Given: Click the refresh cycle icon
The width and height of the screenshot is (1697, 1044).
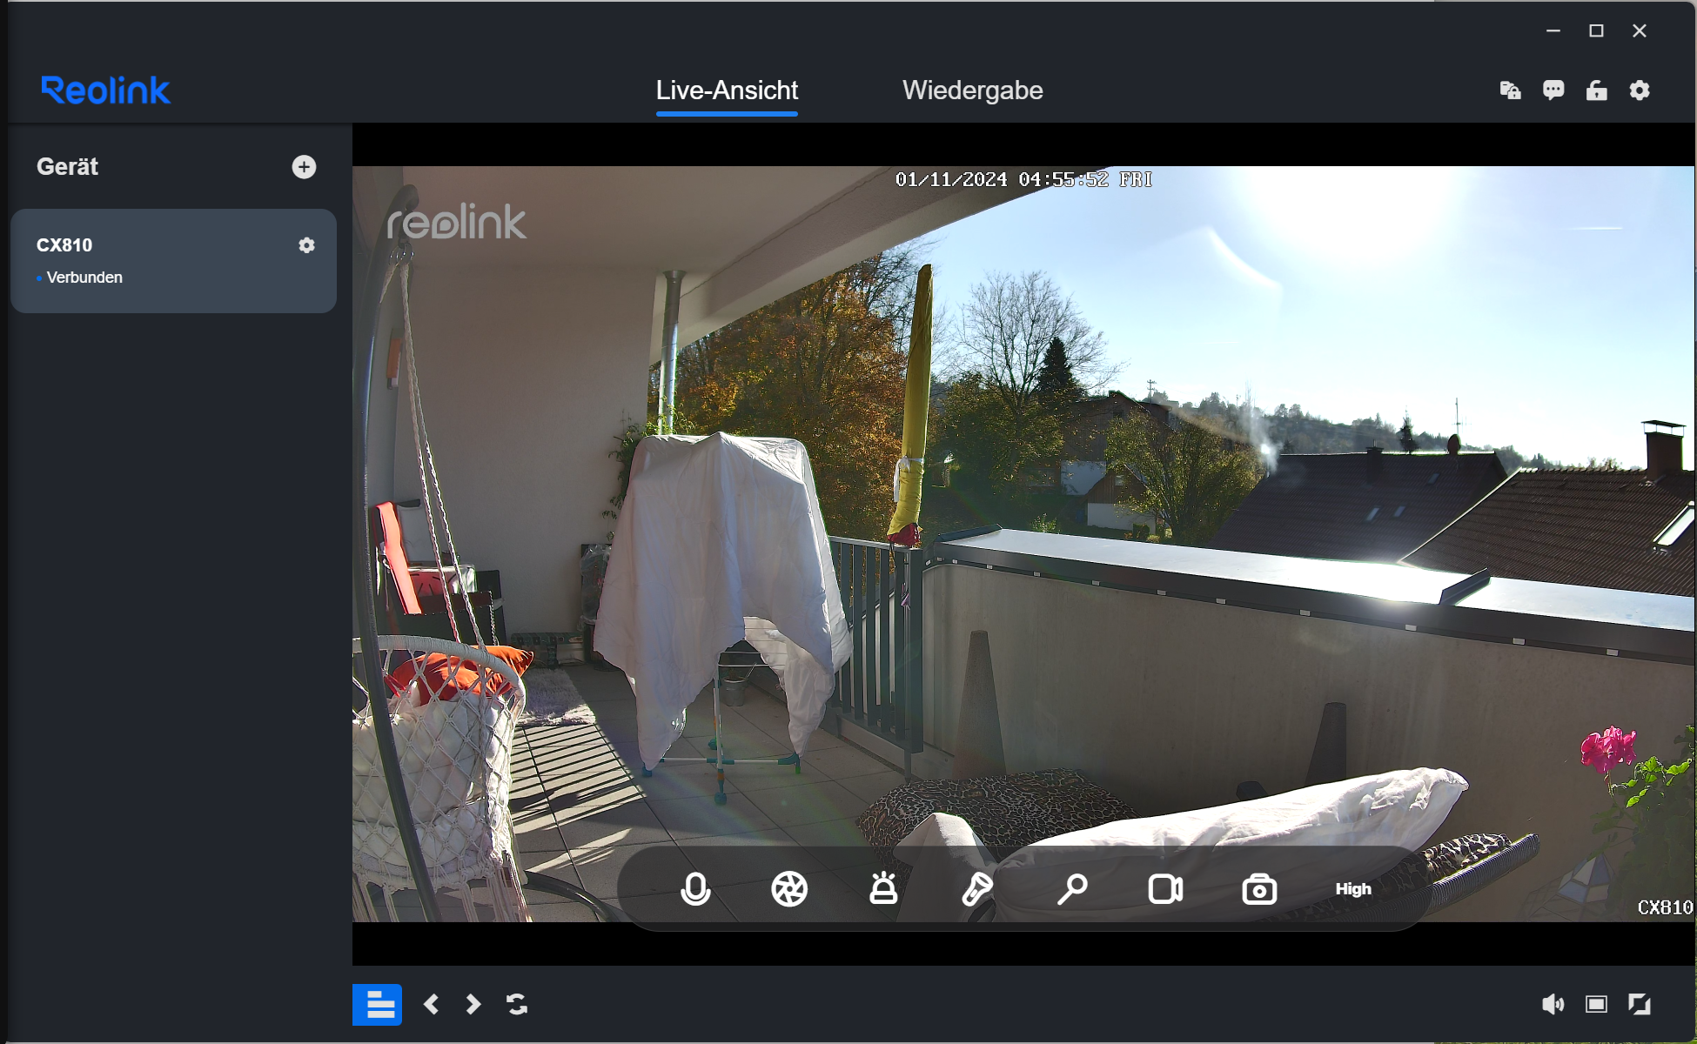Looking at the screenshot, I should pos(517,1005).
